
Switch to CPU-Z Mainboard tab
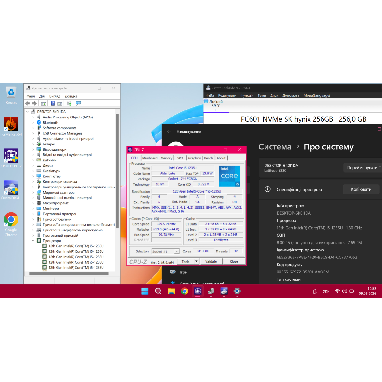(x=150, y=158)
